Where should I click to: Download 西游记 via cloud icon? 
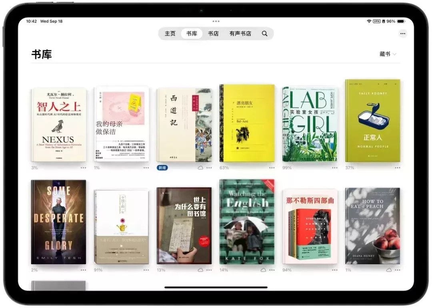[200, 168]
